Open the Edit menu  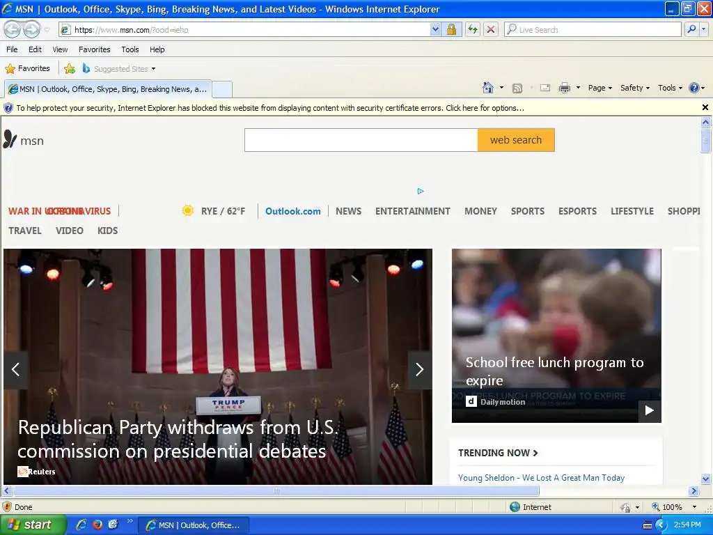[35, 49]
